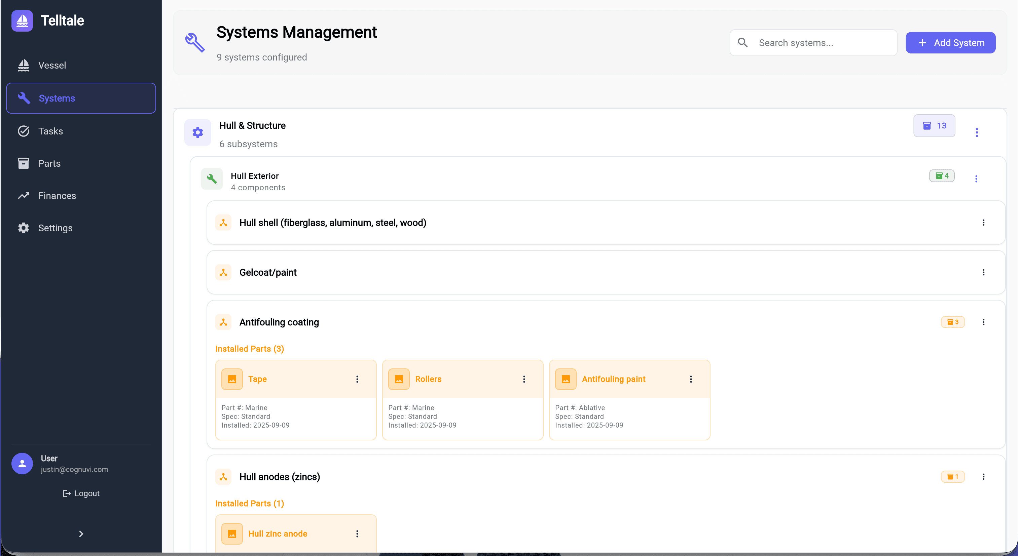Open the Finances section
This screenshot has width=1018, height=556.
pyautogui.click(x=57, y=195)
